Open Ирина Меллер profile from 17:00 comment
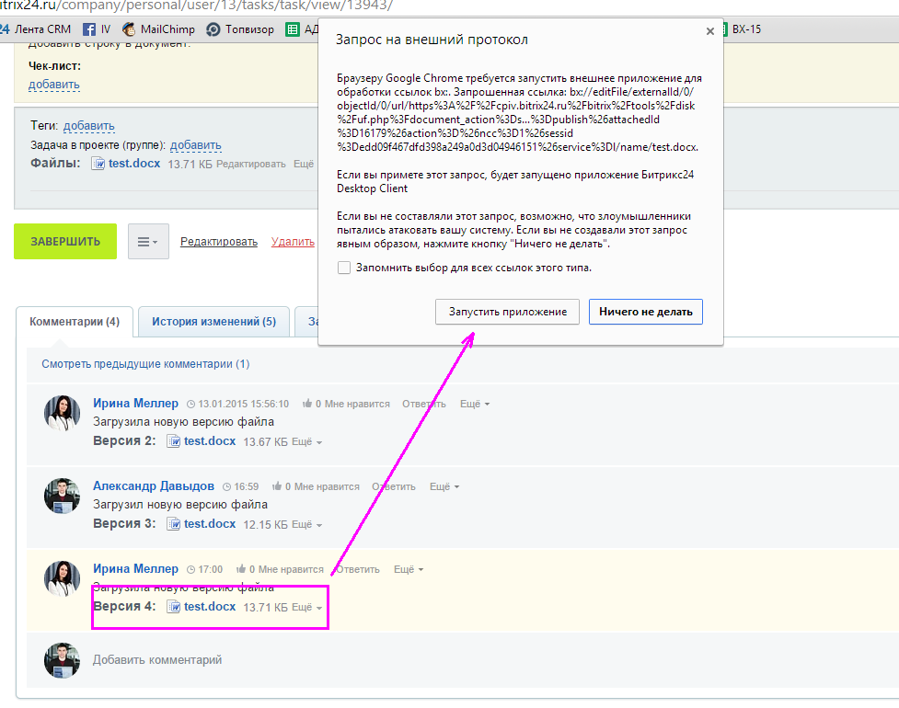The image size is (899, 708). (x=135, y=568)
